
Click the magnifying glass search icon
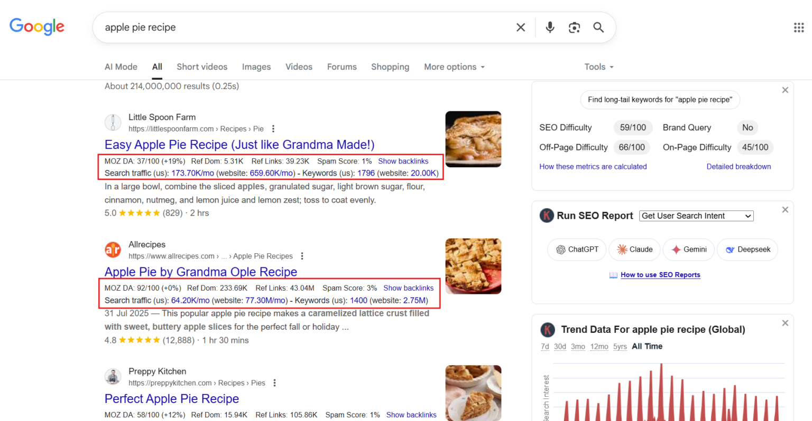point(598,27)
